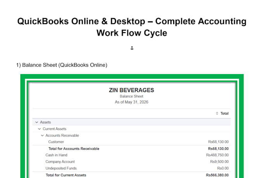Click Total for Current Assets label

(x=66, y=175)
